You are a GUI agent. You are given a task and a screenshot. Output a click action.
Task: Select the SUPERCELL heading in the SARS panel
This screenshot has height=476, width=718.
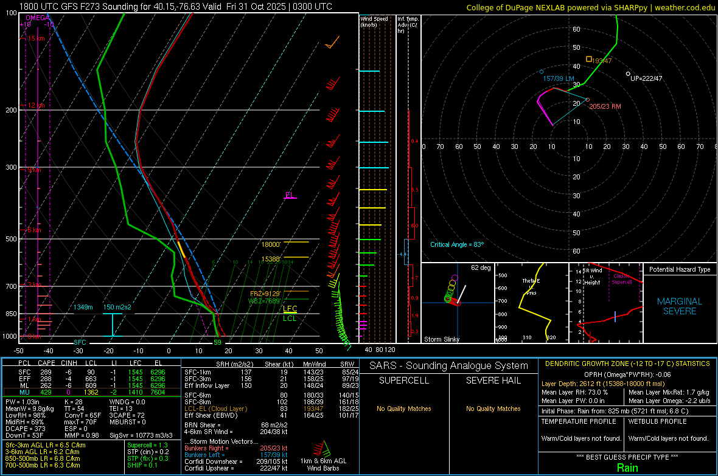point(404,381)
